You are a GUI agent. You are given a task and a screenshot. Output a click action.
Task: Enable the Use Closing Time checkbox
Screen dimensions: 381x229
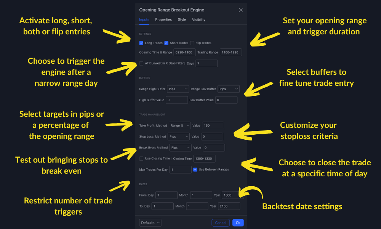tap(141, 158)
